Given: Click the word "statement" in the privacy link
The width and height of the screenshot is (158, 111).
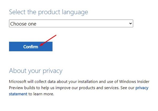Looking at the screenshot, I should pos(18,94).
